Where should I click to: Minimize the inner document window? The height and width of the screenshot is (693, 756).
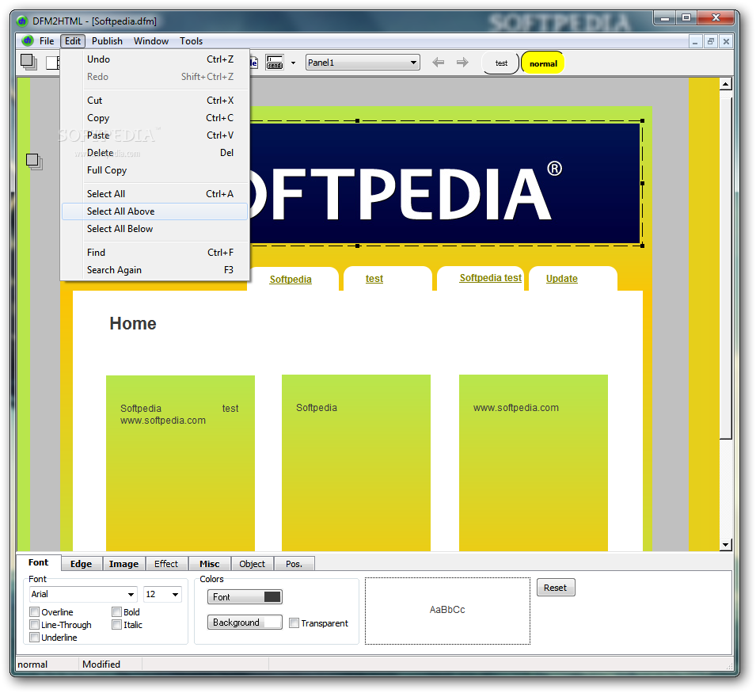pos(695,41)
